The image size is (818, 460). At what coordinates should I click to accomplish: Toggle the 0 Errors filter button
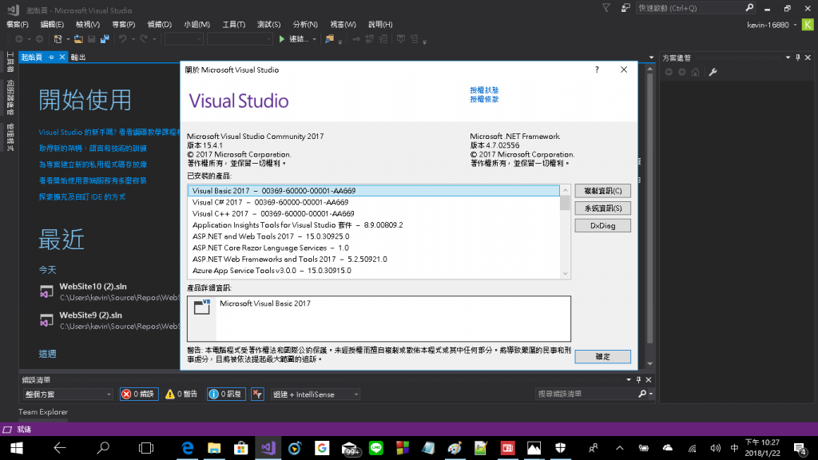(139, 395)
